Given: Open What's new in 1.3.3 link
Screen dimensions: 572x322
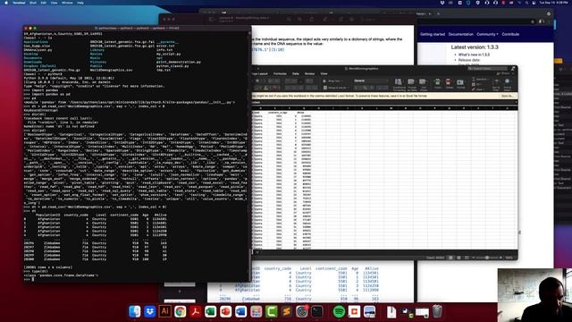Looking at the screenshot, I should click(x=474, y=55).
